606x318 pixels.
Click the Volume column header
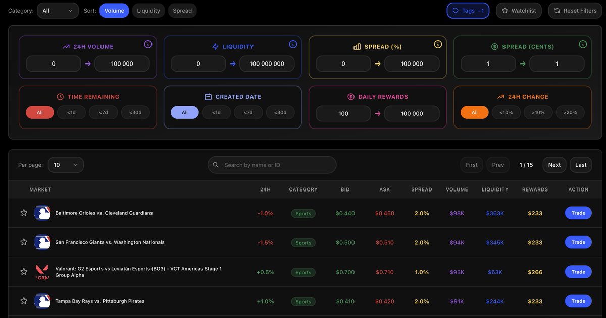(x=457, y=189)
